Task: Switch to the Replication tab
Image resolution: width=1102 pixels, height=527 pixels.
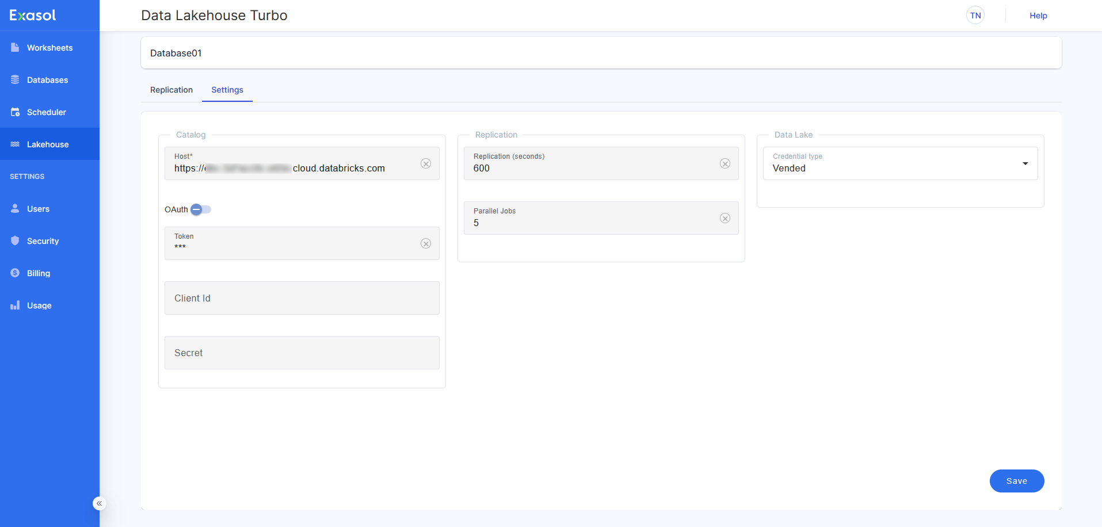Action: pos(171,90)
